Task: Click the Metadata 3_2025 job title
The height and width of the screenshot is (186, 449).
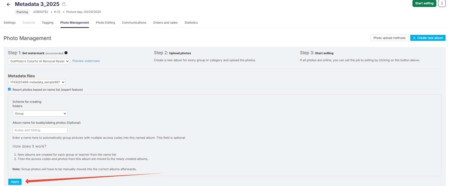Action: (x=37, y=4)
